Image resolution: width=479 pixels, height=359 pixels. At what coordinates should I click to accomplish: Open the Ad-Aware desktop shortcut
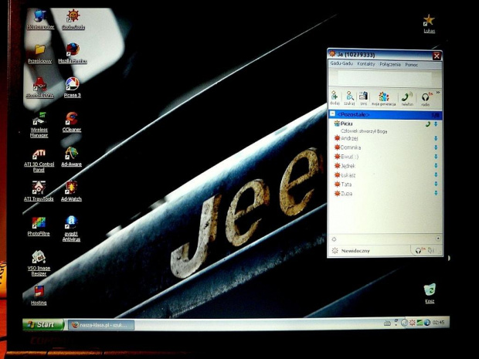coord(72,157)
